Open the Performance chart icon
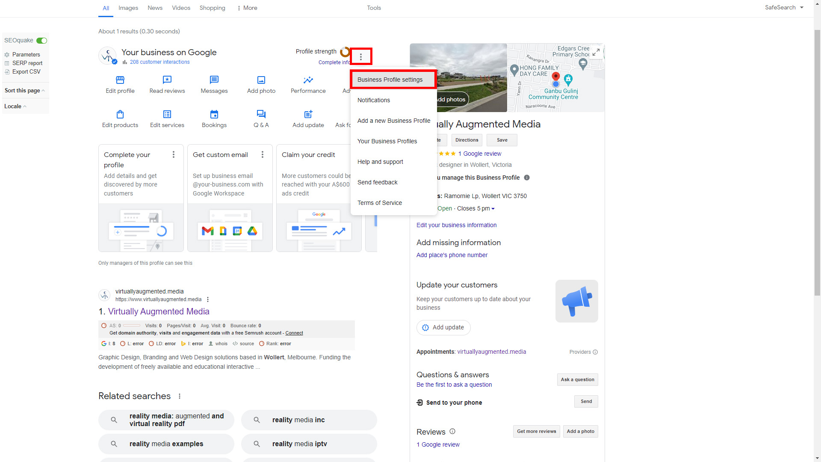 coord(308,80)
